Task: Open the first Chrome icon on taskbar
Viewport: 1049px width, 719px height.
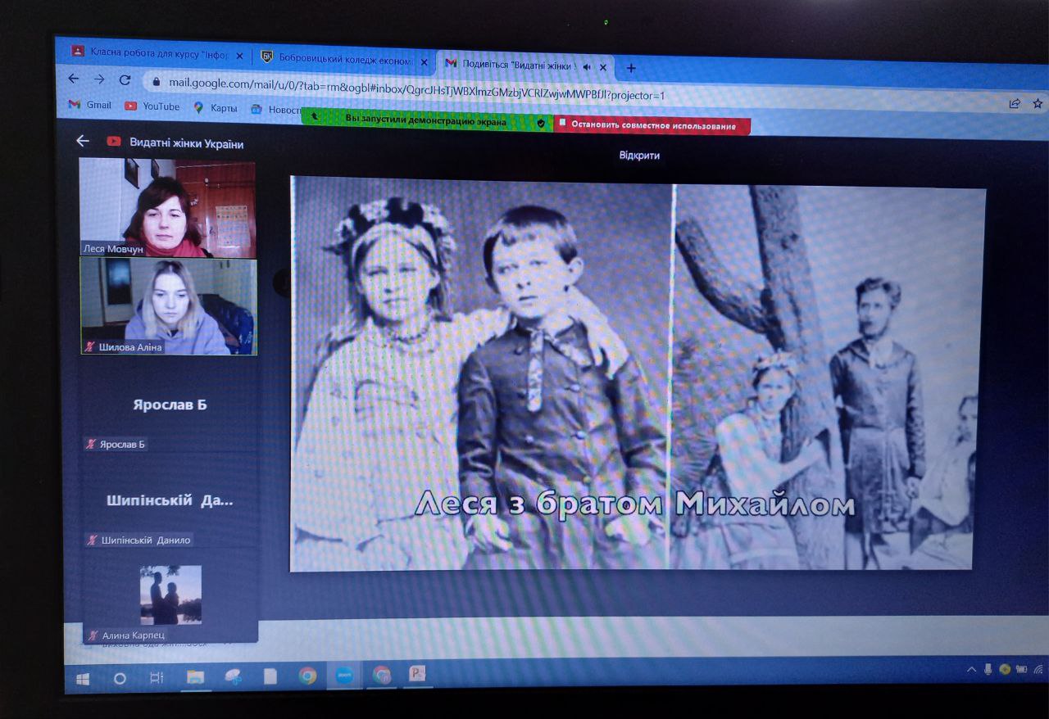Action: (x=307, y=676)
